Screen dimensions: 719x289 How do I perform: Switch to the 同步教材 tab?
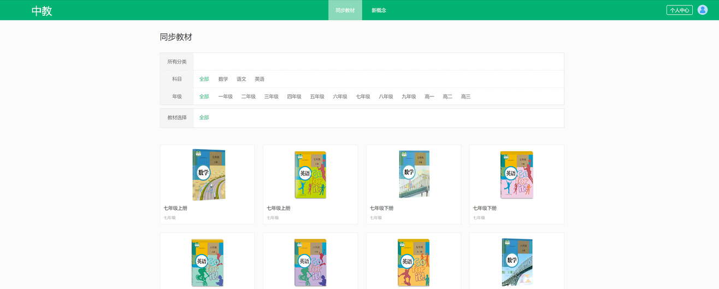[x=345, y=10]
